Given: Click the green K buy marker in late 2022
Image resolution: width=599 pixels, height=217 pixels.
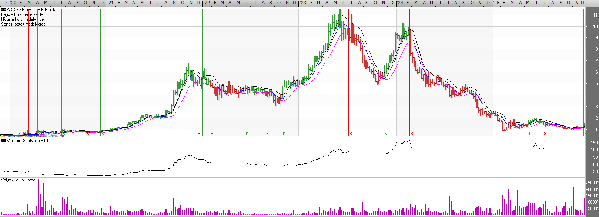Looking at the screenshot, I should tap(284, 134).
